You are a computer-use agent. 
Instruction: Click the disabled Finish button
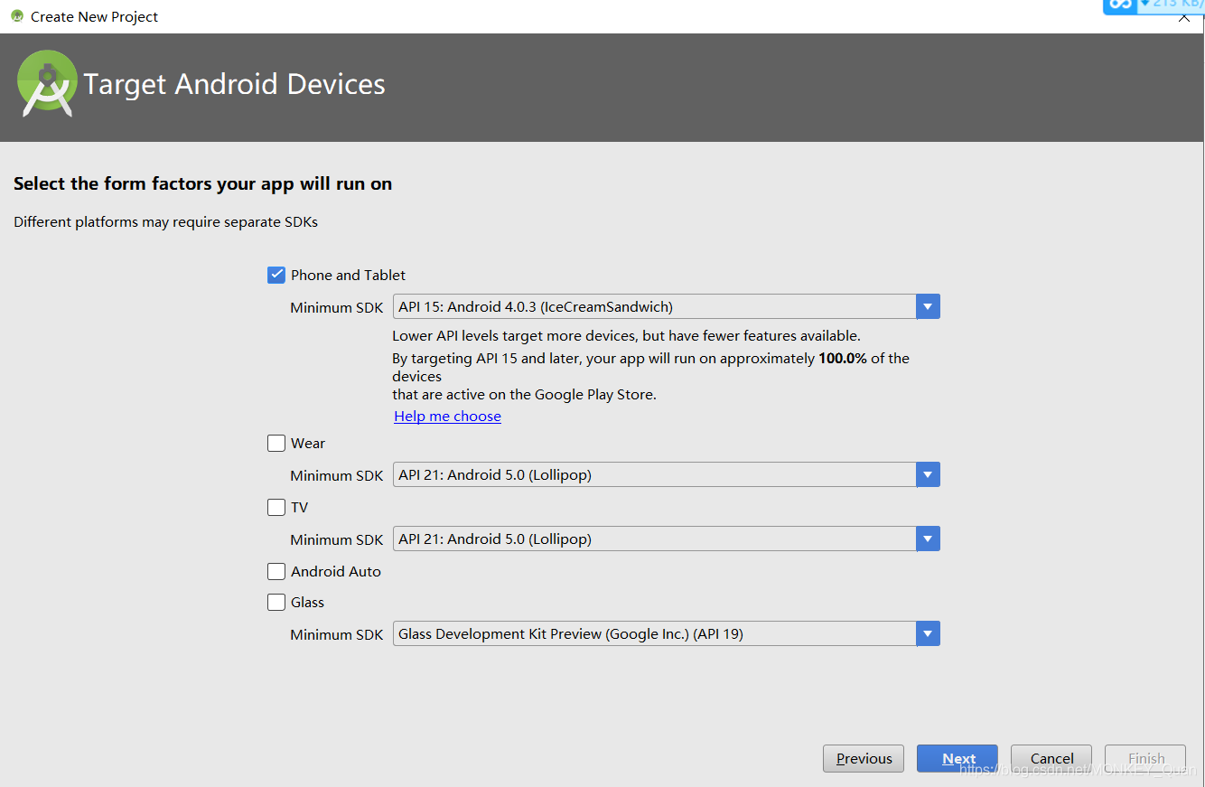click(1145, 758)
